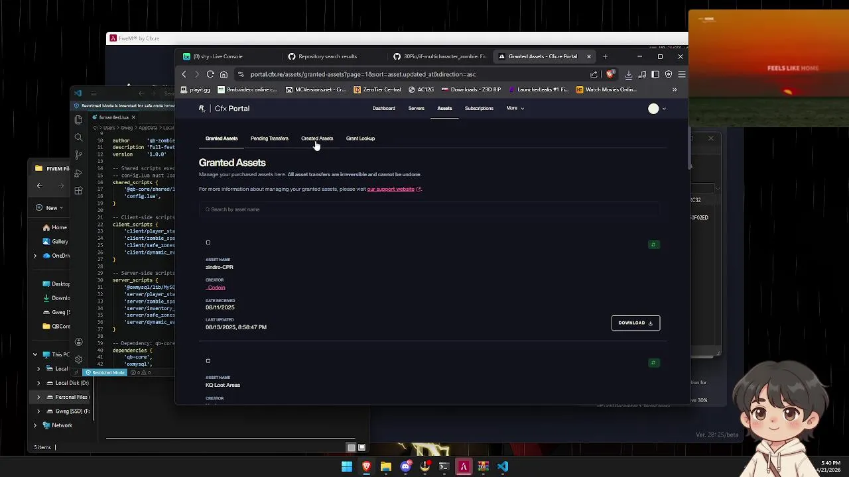Screen dimensions: 849x477
Task: Expand Personal Files drive in tree
Action: coord(38,397)
